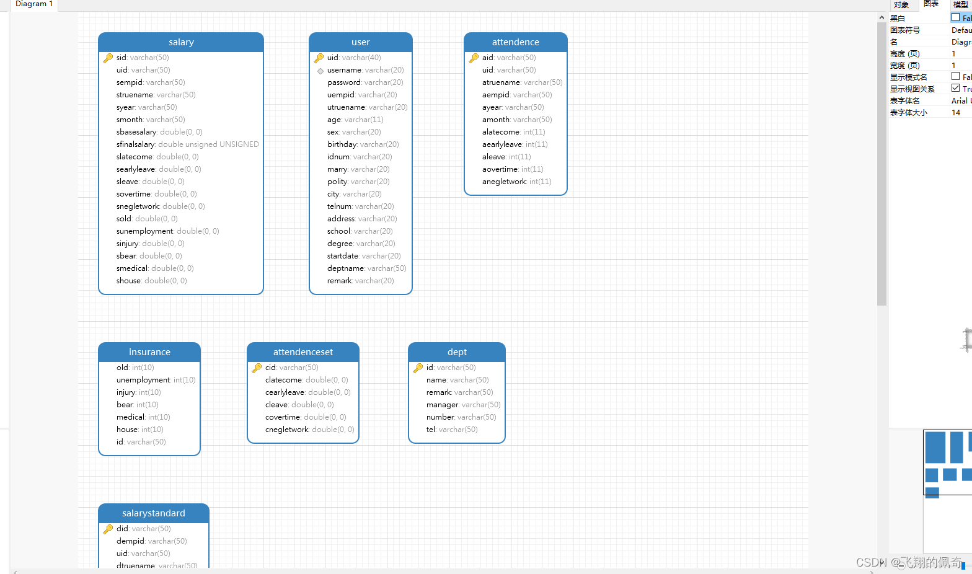Screen dimensions: 972x574
Task: Click the password field in user table
Action: [x=365, y=82]
